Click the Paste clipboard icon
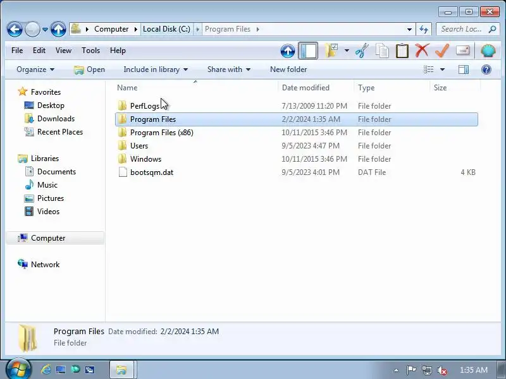This screenshot has width=506, height=379. pyautogui.click(x=402, y=51)
